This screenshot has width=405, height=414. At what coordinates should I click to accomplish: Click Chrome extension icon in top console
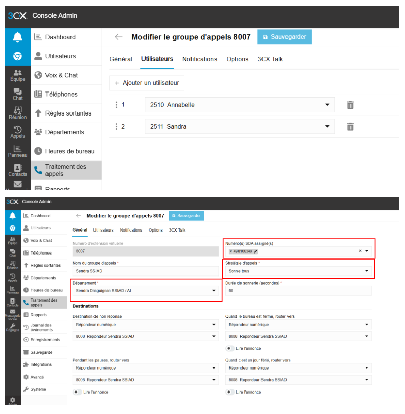tap(18, 56)
